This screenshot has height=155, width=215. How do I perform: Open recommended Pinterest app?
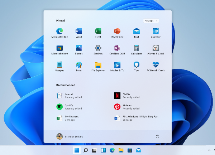click(x=127, y=107)
